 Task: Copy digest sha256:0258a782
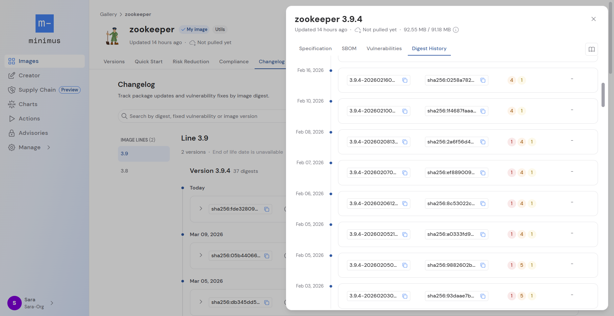point(483,80)
